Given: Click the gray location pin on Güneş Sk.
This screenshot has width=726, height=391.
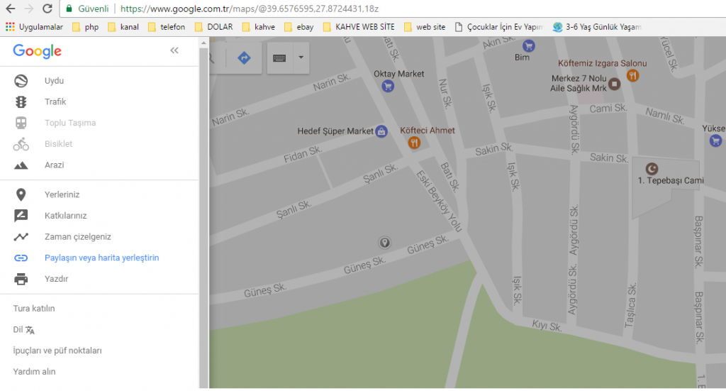Looking at the screenshot, I should 384,242.
